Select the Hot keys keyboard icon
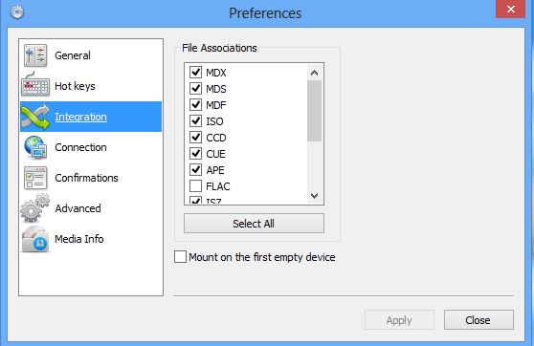 coord(35,84)
